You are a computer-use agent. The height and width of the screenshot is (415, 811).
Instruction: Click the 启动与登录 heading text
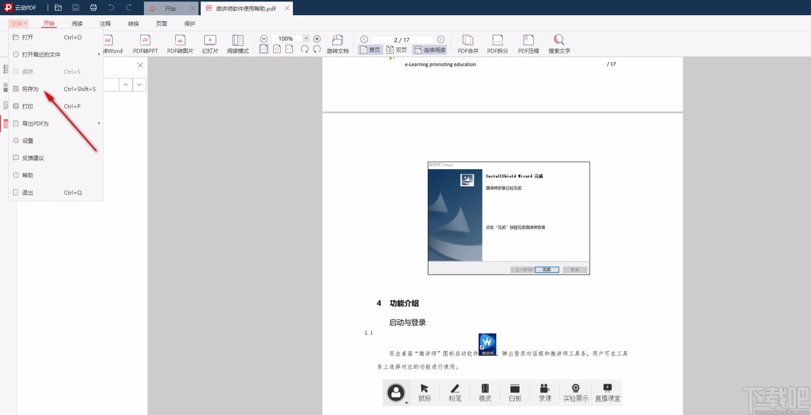(408, 322)
